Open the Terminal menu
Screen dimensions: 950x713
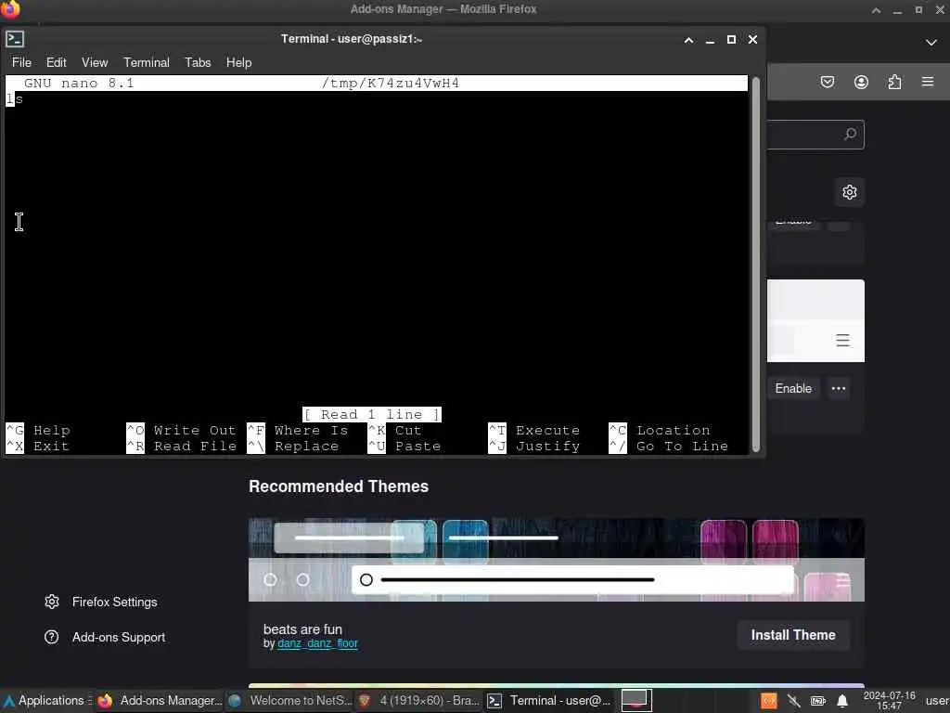(x=146, y=62)
